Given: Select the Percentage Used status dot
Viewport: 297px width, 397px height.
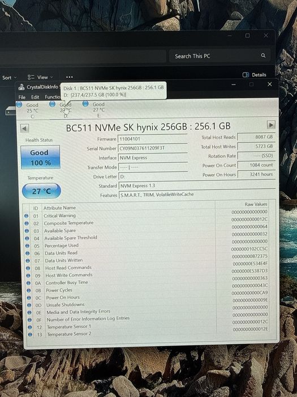Looking at the screenshot, I should [27, 246].
